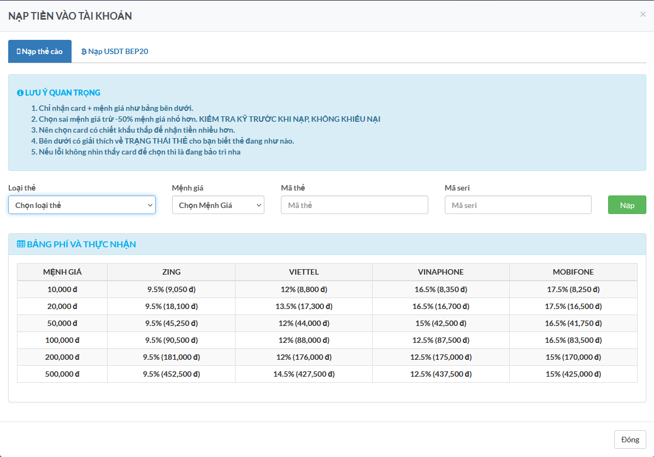Select the 100,000 đ denomination cell
The width and height of the screenshot is (654, 457).
point(62,340)
